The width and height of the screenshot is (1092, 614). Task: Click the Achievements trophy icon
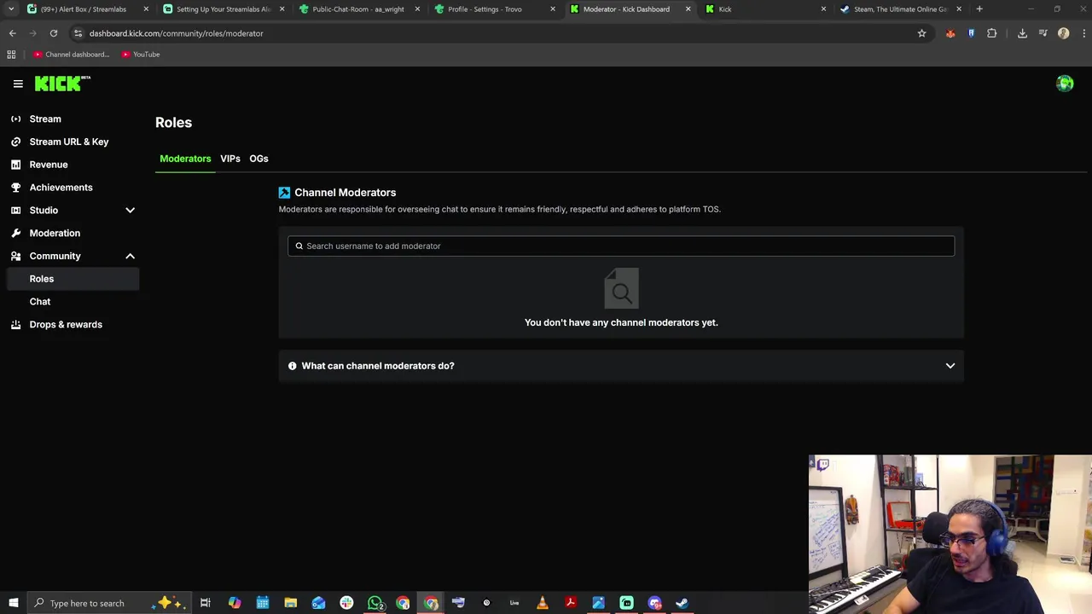pos(15,187)
